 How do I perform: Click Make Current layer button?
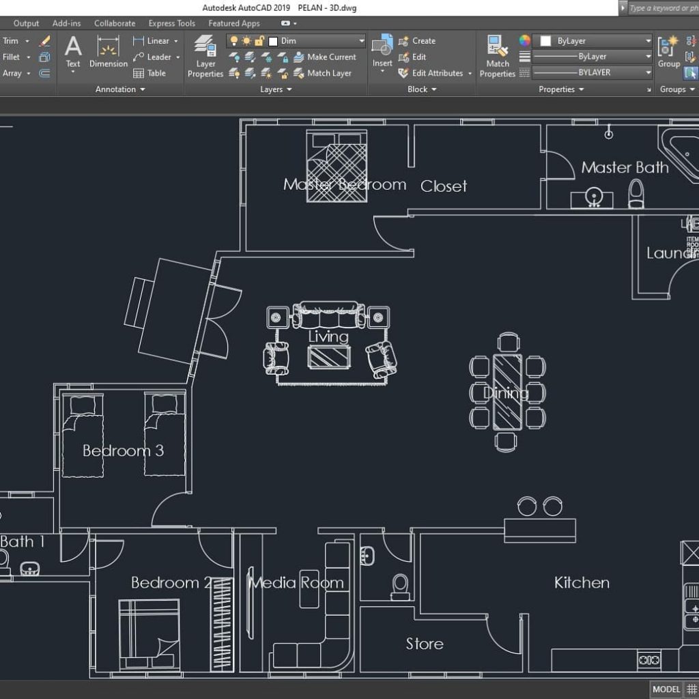click(325, 57)
